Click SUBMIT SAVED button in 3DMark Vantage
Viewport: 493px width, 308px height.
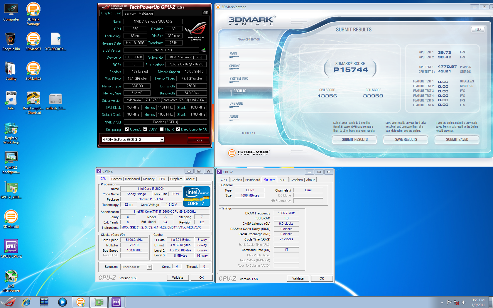click(x=457, y=140)
